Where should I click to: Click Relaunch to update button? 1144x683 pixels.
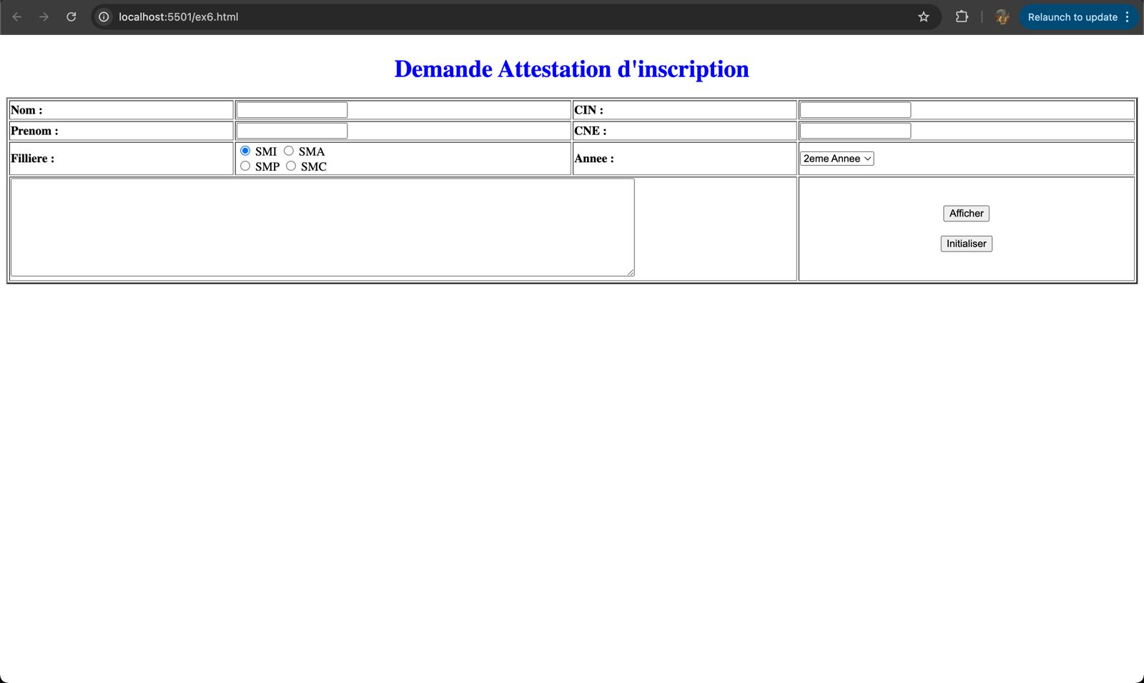click(1072, 17)
